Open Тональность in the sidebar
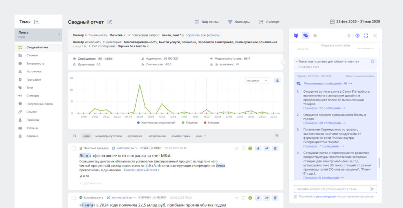Image resolution: width=403 pixels, height=208 pixels. [x=35, y=63]
